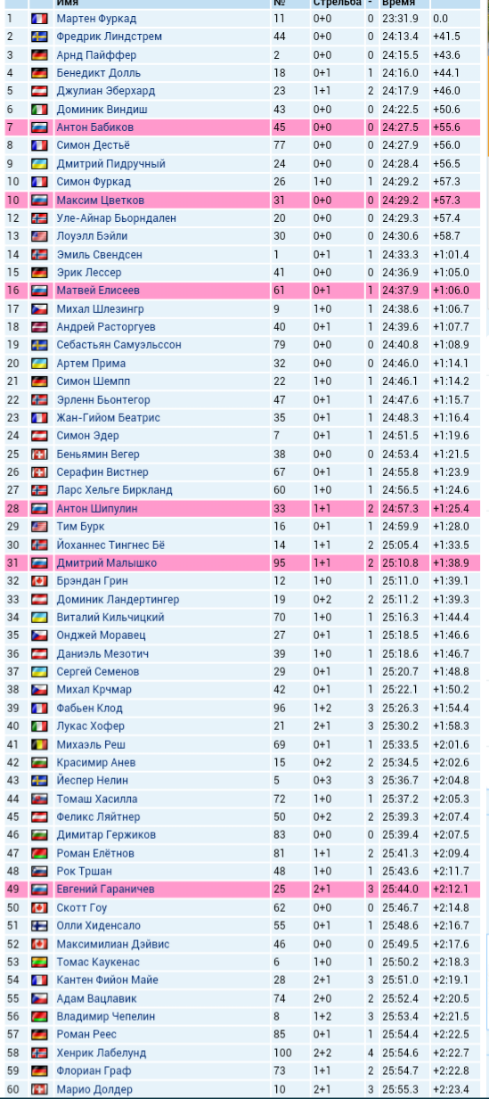489x1099 pixels.
Task: Click the Slovak flag beside Томаш Хасилла
Action: (x=39, y=798)
